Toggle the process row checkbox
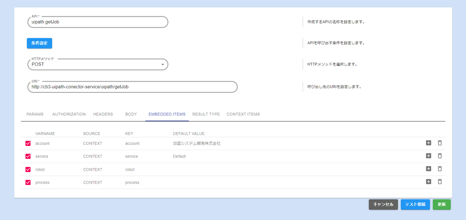Image resolution: width=466 pixels, height=220 pixels. coord(28,182)
